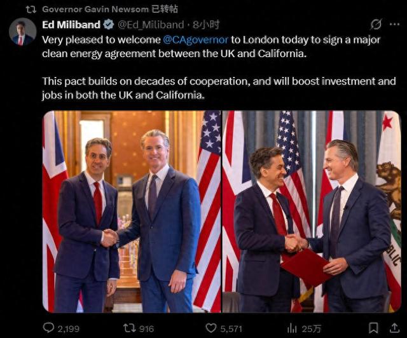Click the 2,199 reply count
The image size is (407, 338).
click(x=68, y=329)
